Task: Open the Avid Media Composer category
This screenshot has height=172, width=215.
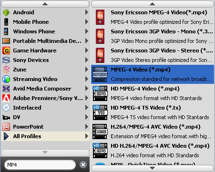Action: point(45,89)
